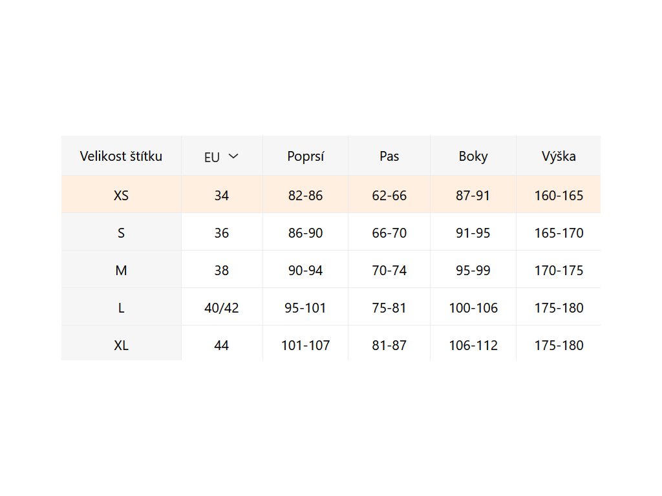Viewport: 662px width, 496px height.
Task: Click the 81-87 waist measurement cell
Action: (x=389, y=345)
